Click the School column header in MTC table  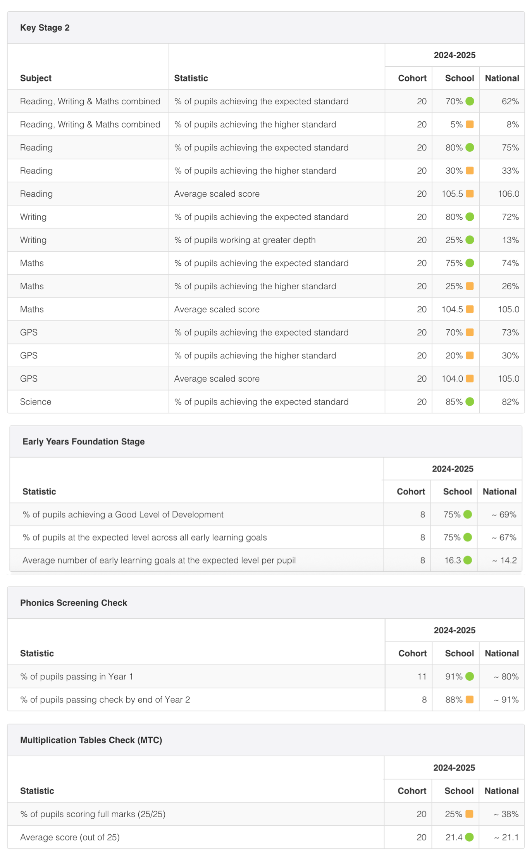pos(459,791)
